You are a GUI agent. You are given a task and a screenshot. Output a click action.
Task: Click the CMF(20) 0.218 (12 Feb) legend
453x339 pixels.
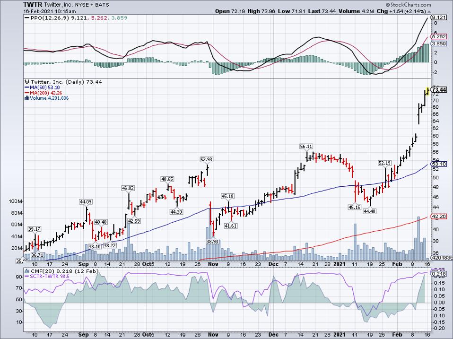(64, 271)
